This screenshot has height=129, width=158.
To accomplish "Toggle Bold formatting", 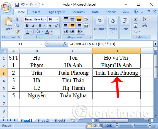I will tap(27, 25).
